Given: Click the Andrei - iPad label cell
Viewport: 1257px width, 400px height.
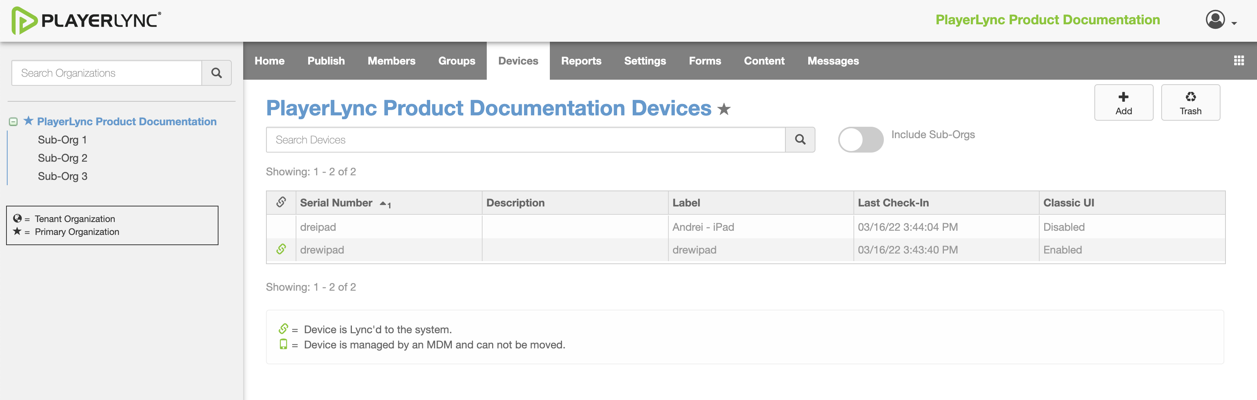Looking at the screenshot, I should point(761,227).
